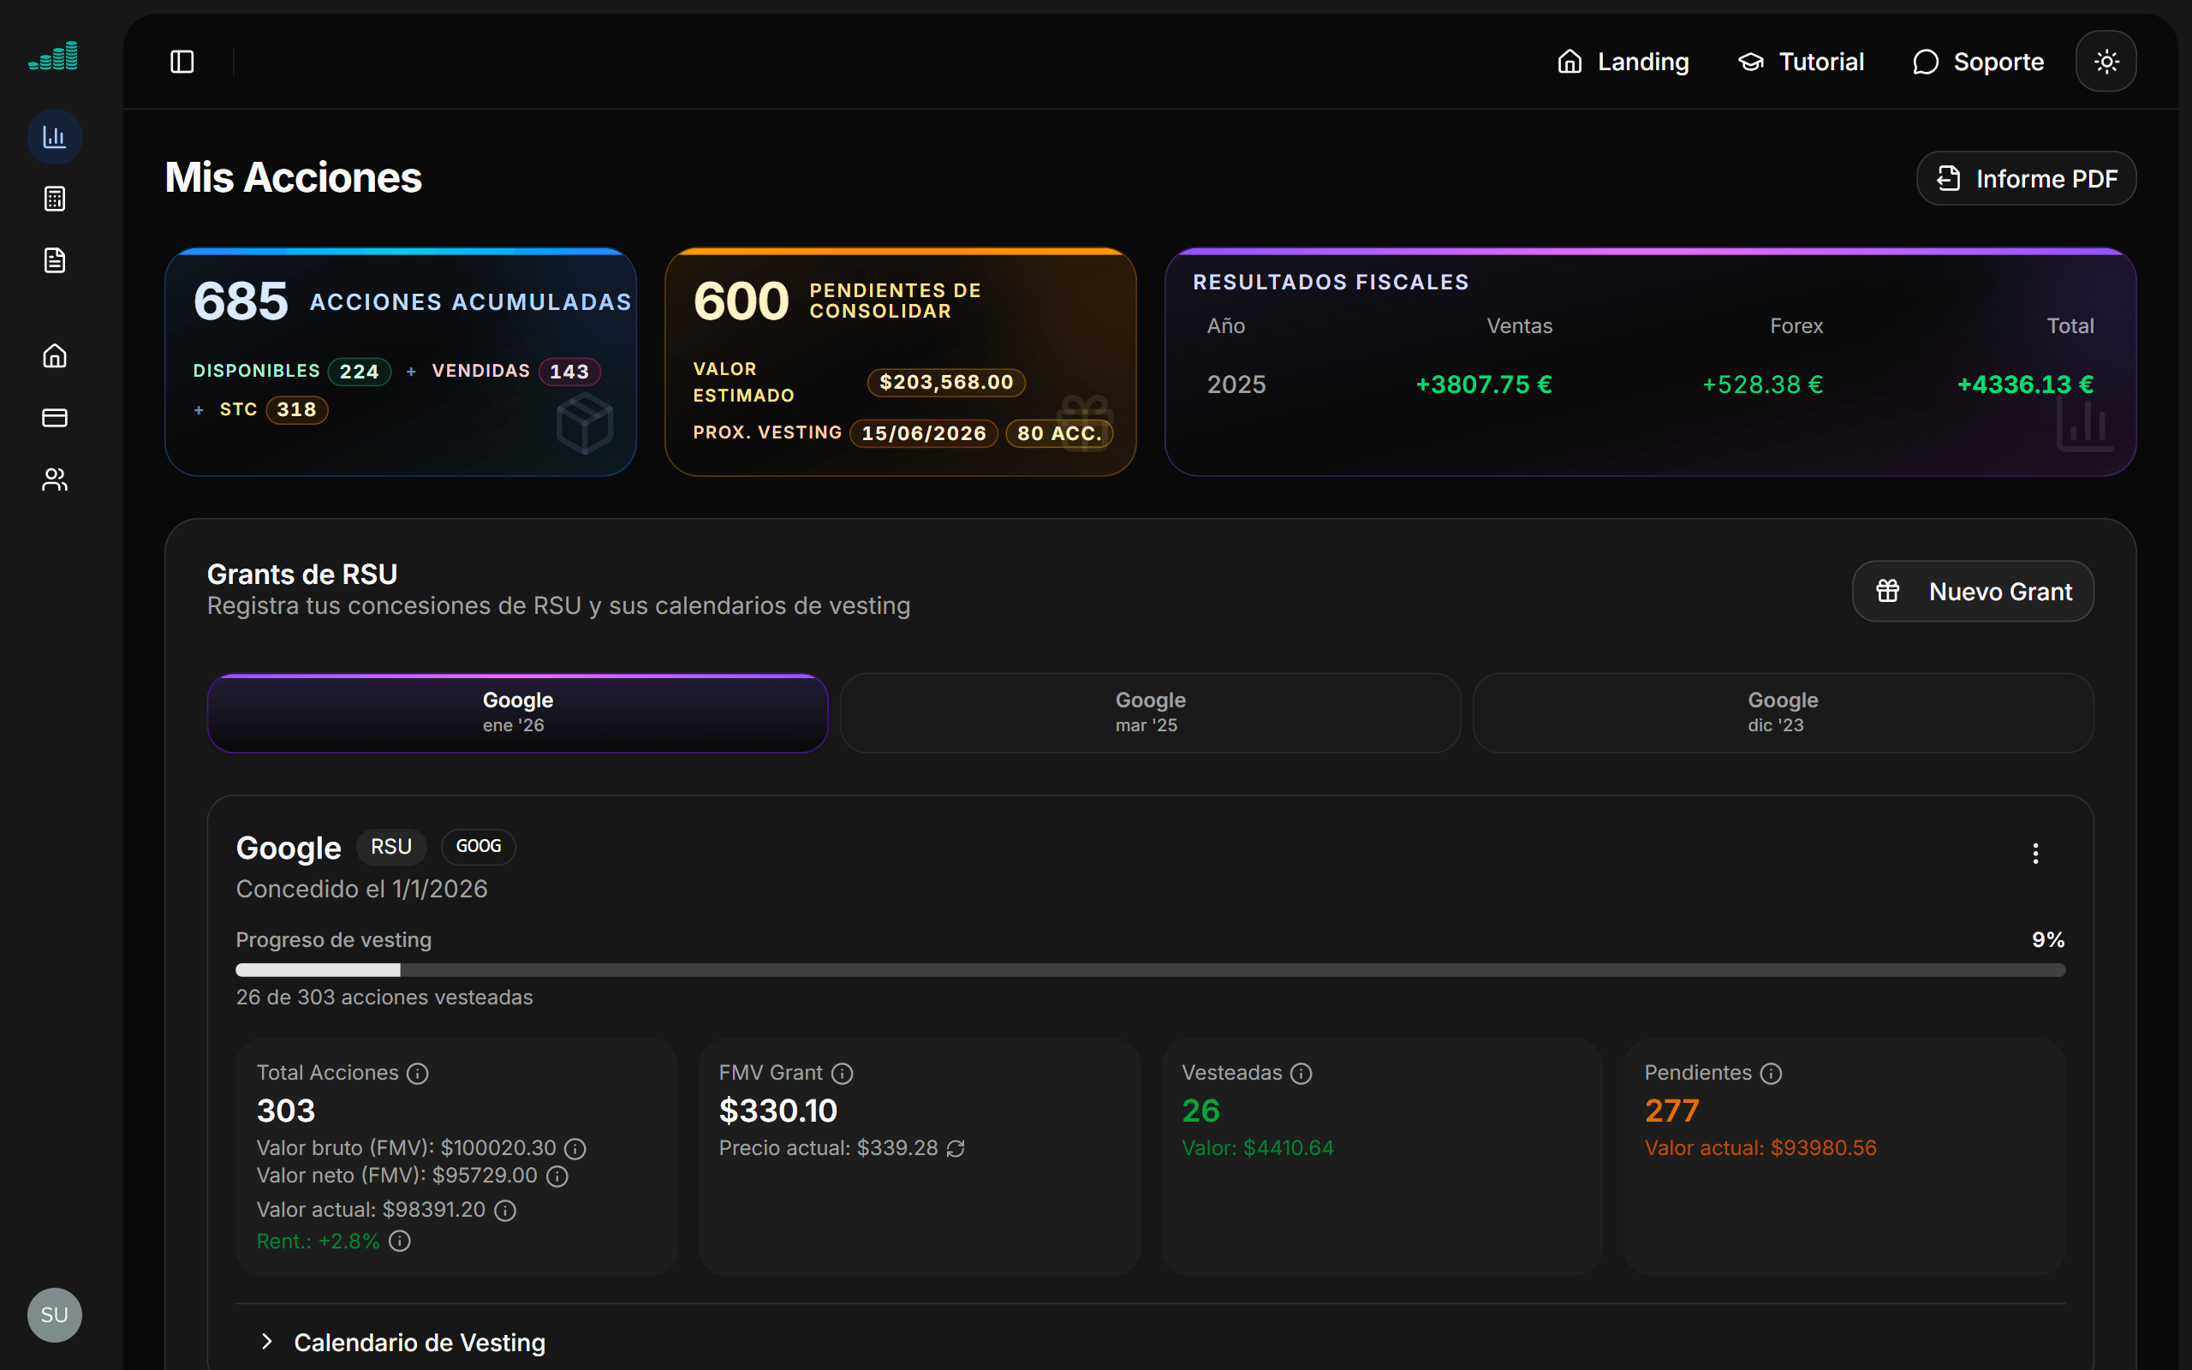The height and width of the screenshot is (1370, 2192).
Task: Click the +3807.75 € Ventas value
Action: 1484,384
